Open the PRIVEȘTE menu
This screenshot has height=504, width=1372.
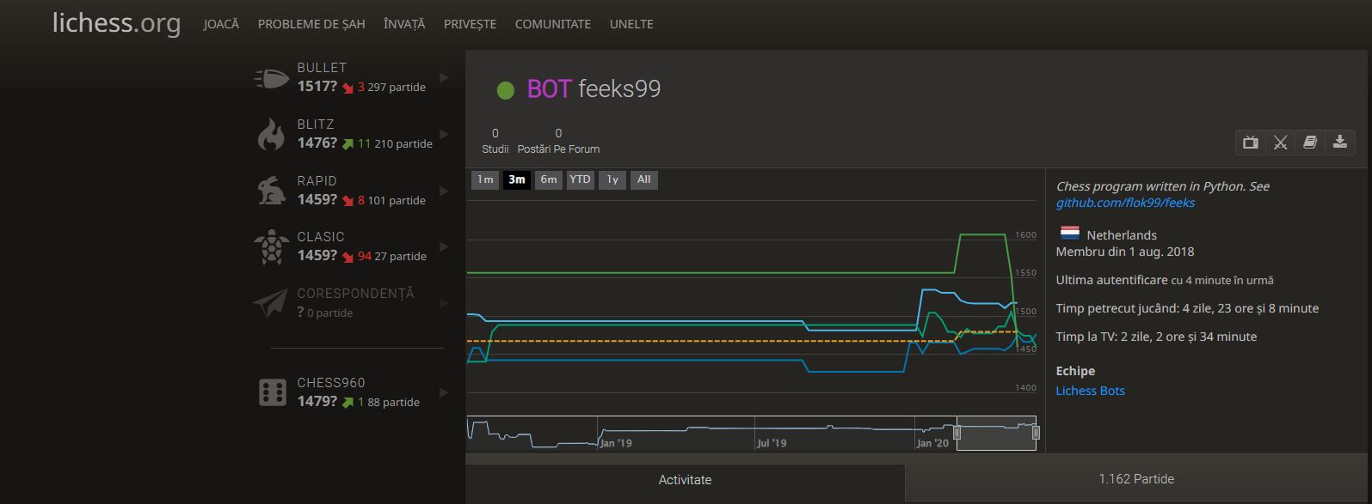coord(470,24)
